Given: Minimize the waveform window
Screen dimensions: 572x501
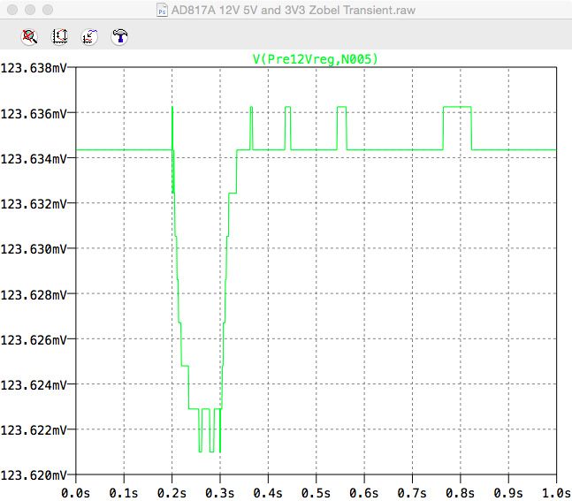Looking at the screenshot, I should pos(30,10).
